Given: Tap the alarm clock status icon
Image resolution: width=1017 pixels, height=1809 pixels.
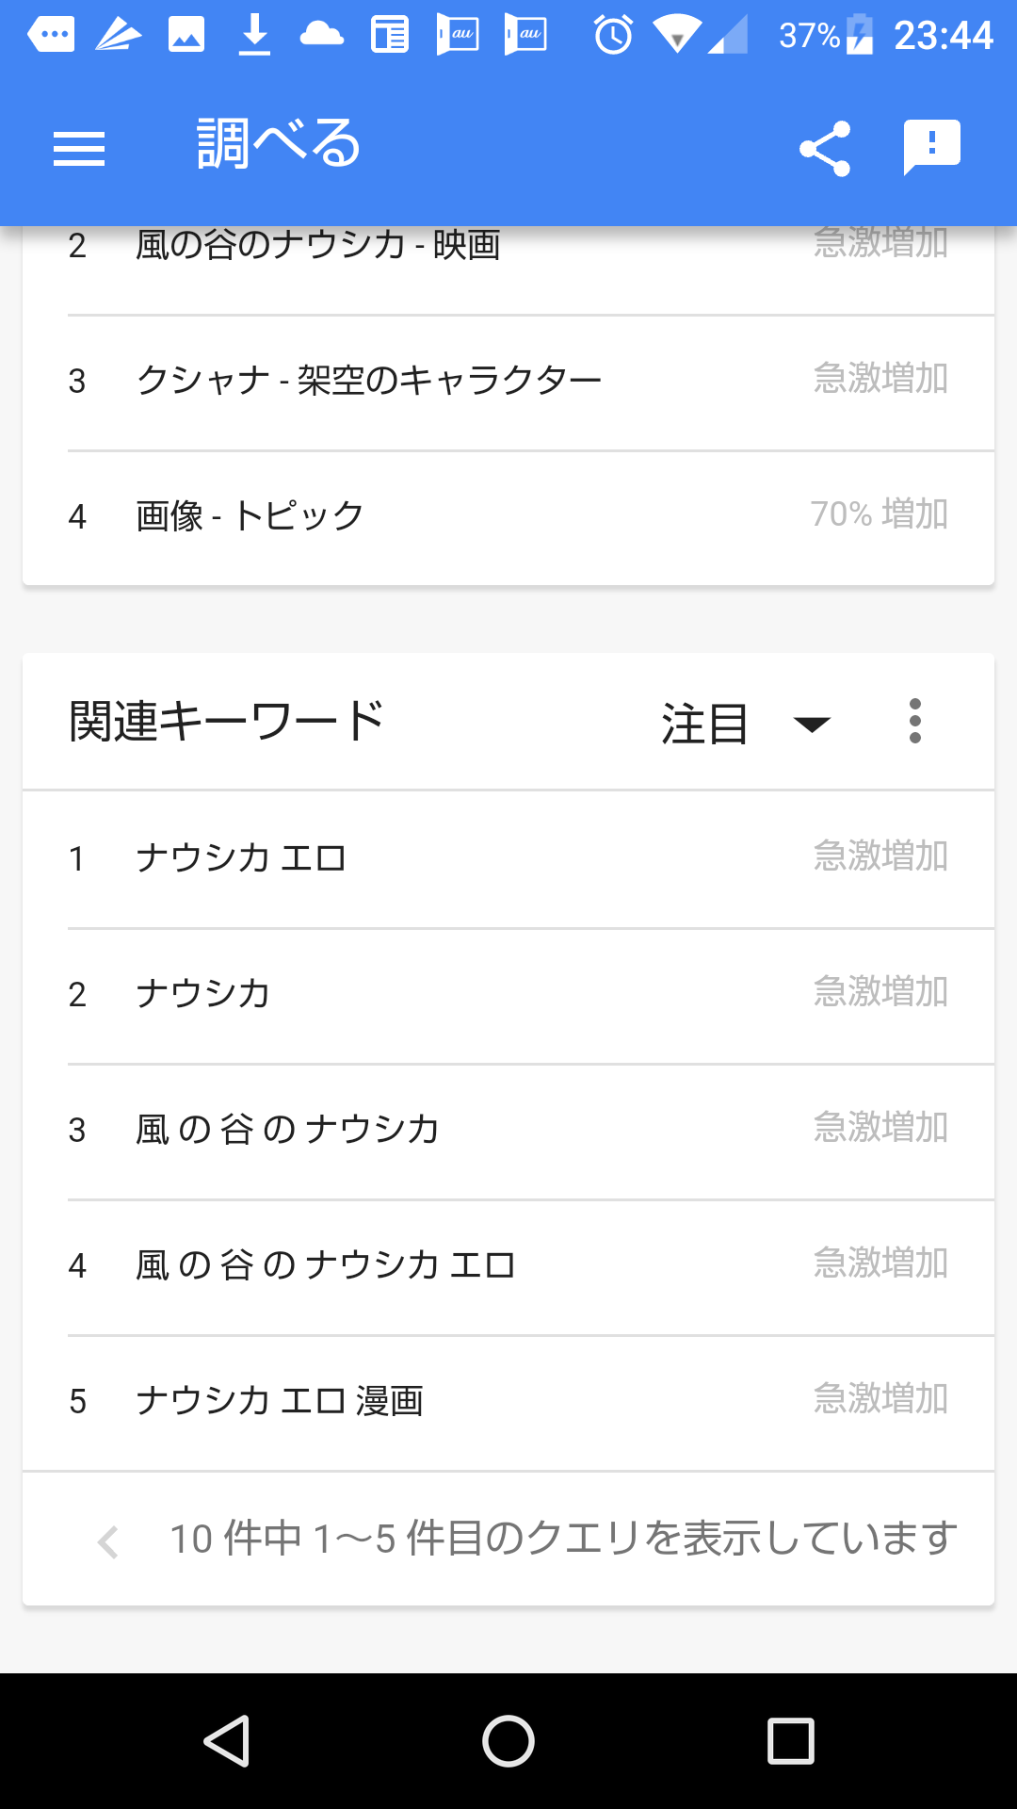Looking at the screenshot, I should pos(613,36).
